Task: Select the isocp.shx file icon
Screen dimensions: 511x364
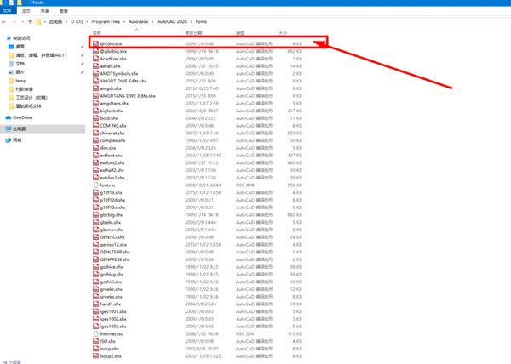Action: pyautogui.click(x=95, y=349)
